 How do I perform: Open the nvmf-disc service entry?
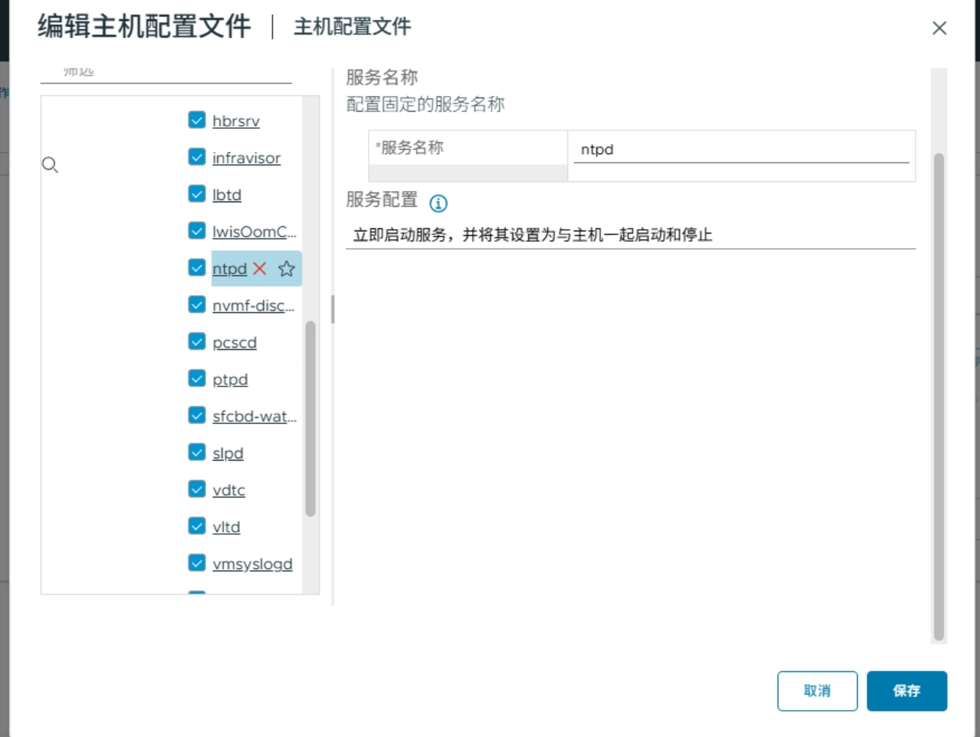click(x=252, y=306)
